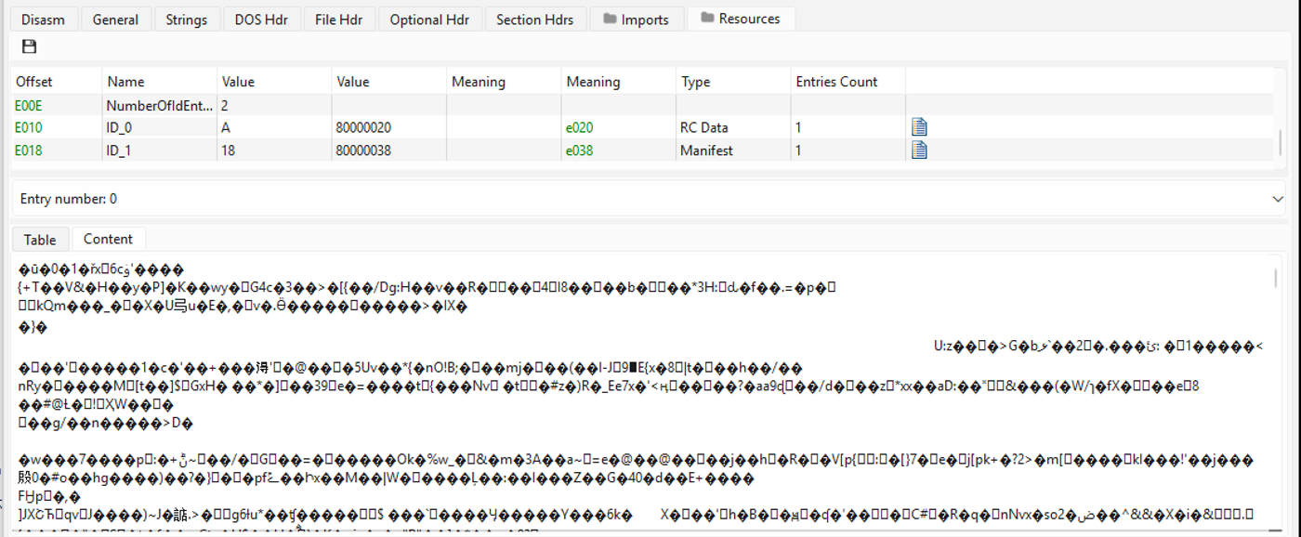
Task: Click the Imports tab folder icon
Action: click(x=611, y=19)
